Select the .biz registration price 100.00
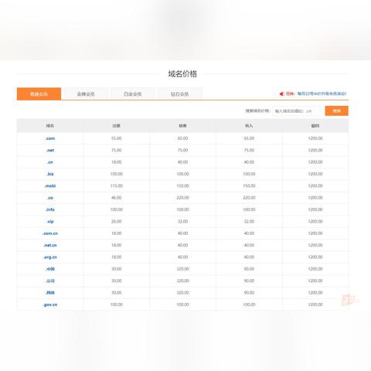Viewport: 371px width, 371px height. coord(117,174)
